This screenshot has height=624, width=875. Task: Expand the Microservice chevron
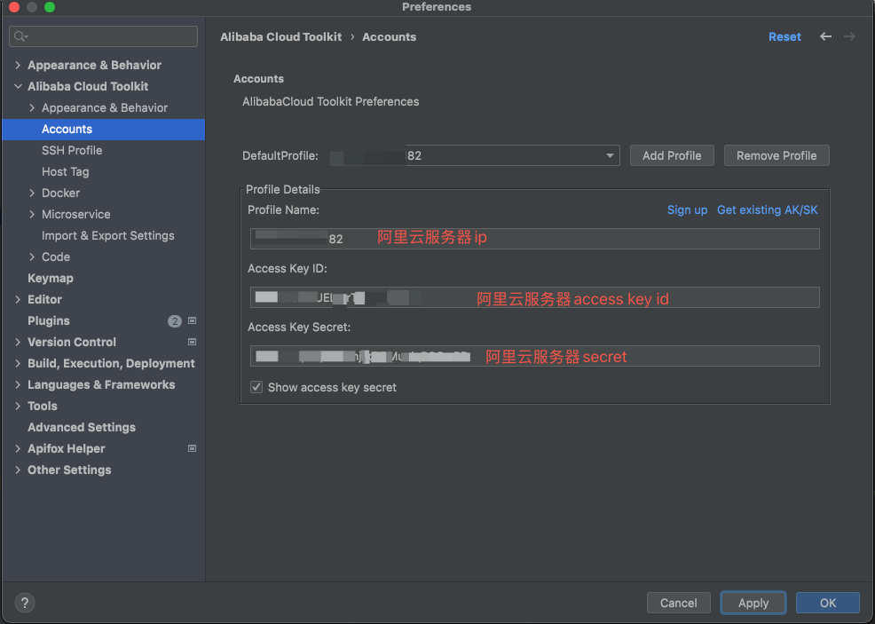32,214
